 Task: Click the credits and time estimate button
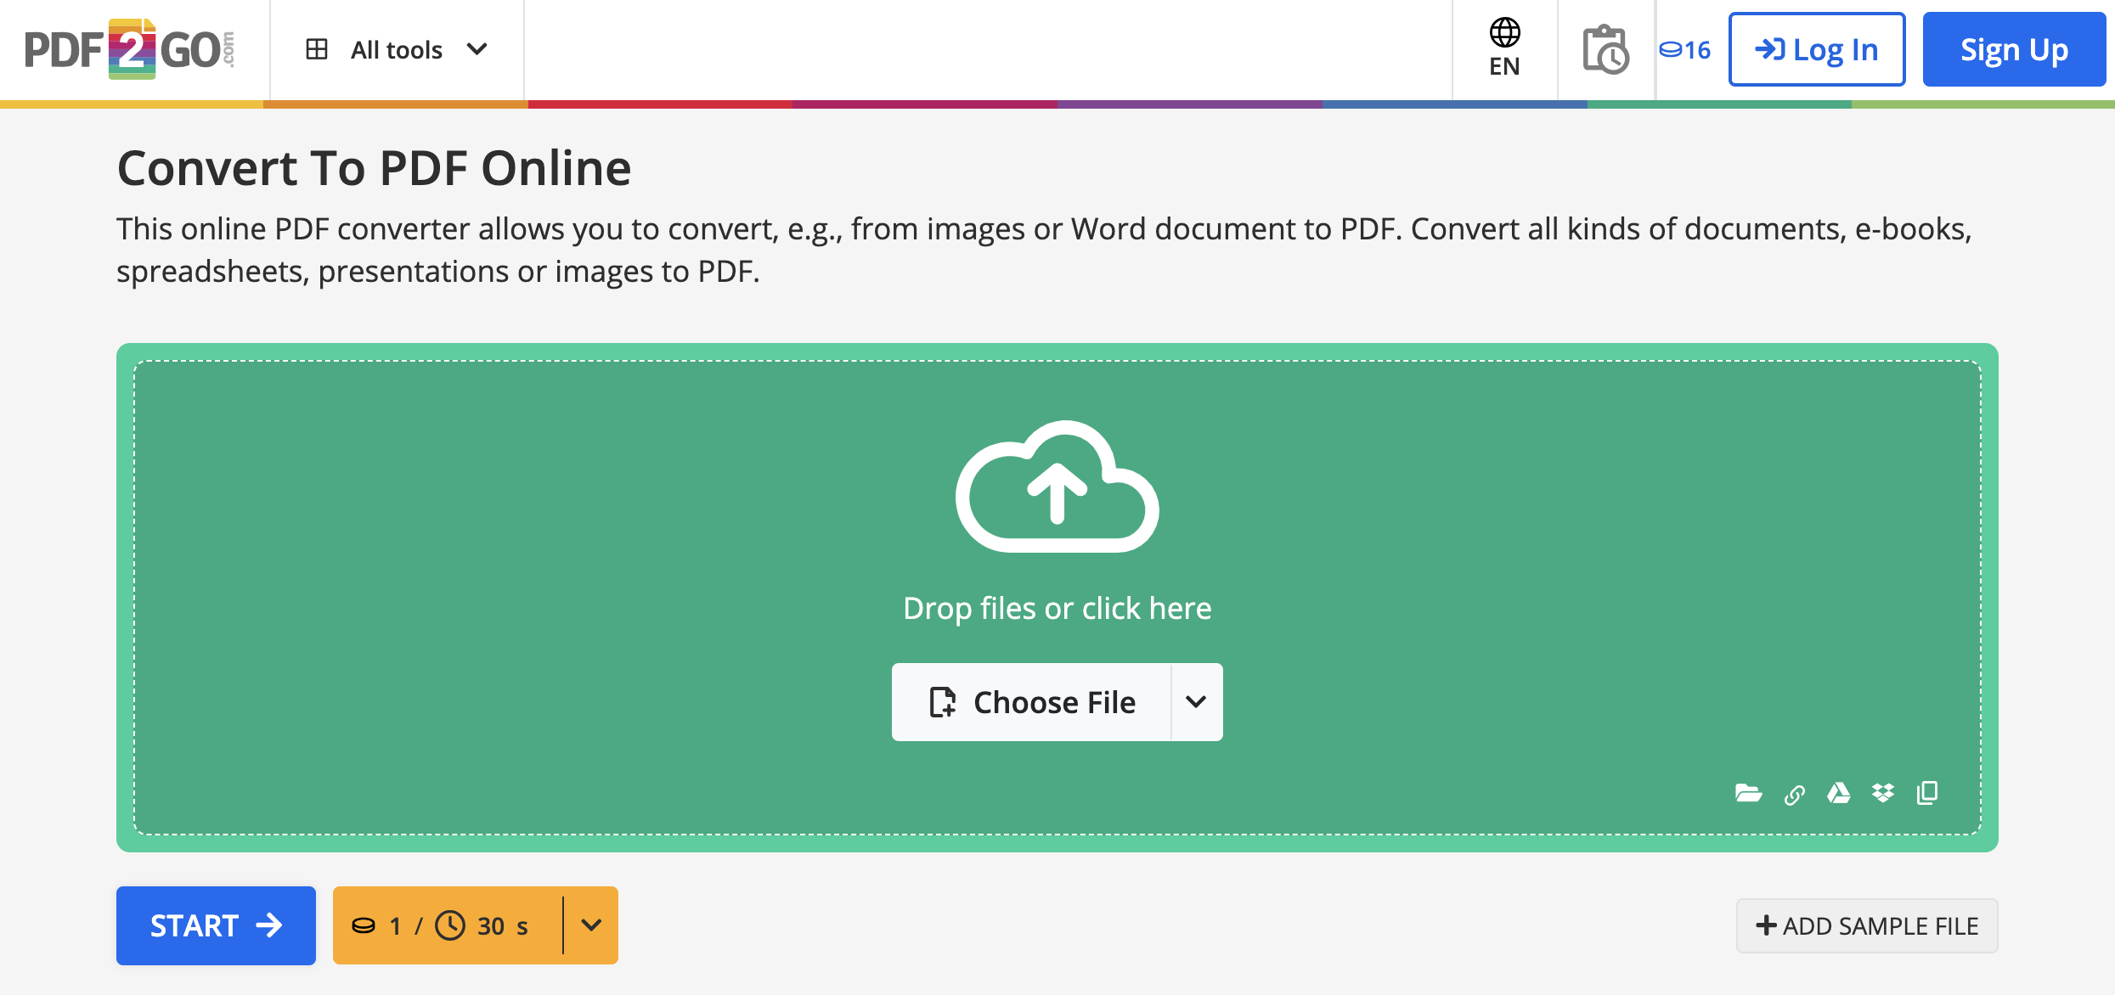coord(448,925)
